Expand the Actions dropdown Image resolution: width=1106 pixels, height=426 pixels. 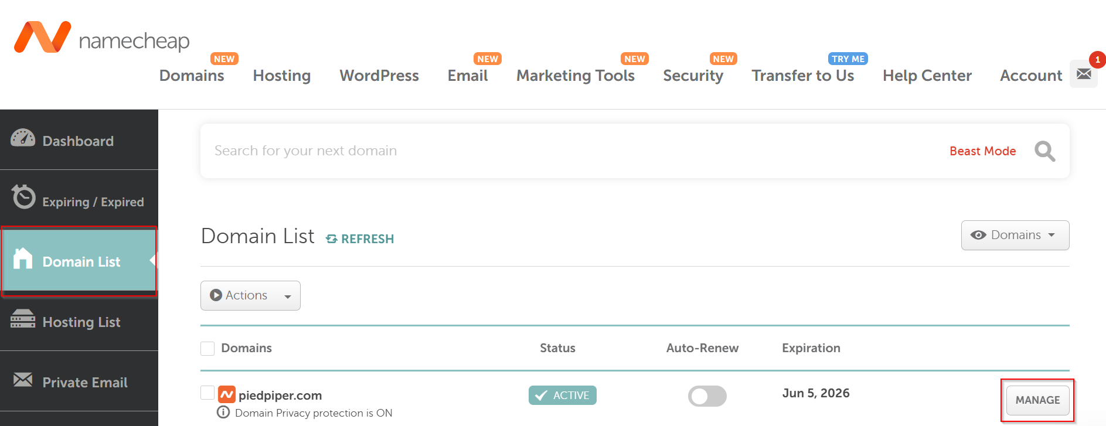[250, 296]
